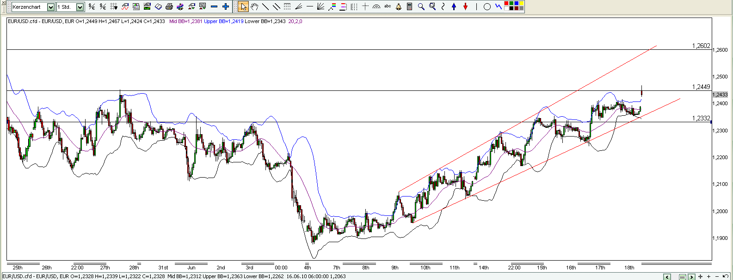
Task: Click the add indicator red wave icon
Action: pos(125,6)
